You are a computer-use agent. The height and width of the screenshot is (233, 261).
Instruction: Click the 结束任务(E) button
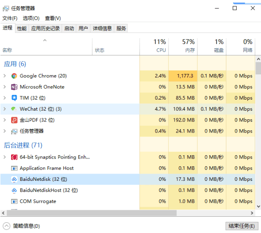(242, 226)
